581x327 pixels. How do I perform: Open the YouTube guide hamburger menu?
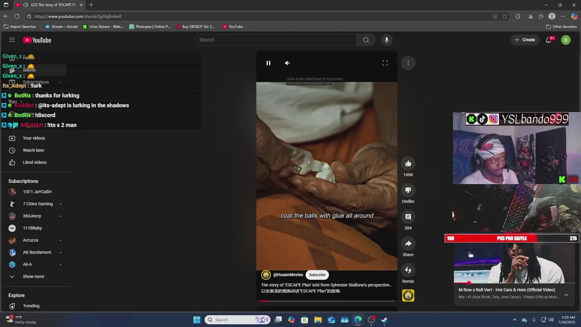pyautogui.click(x=12, y=40)
